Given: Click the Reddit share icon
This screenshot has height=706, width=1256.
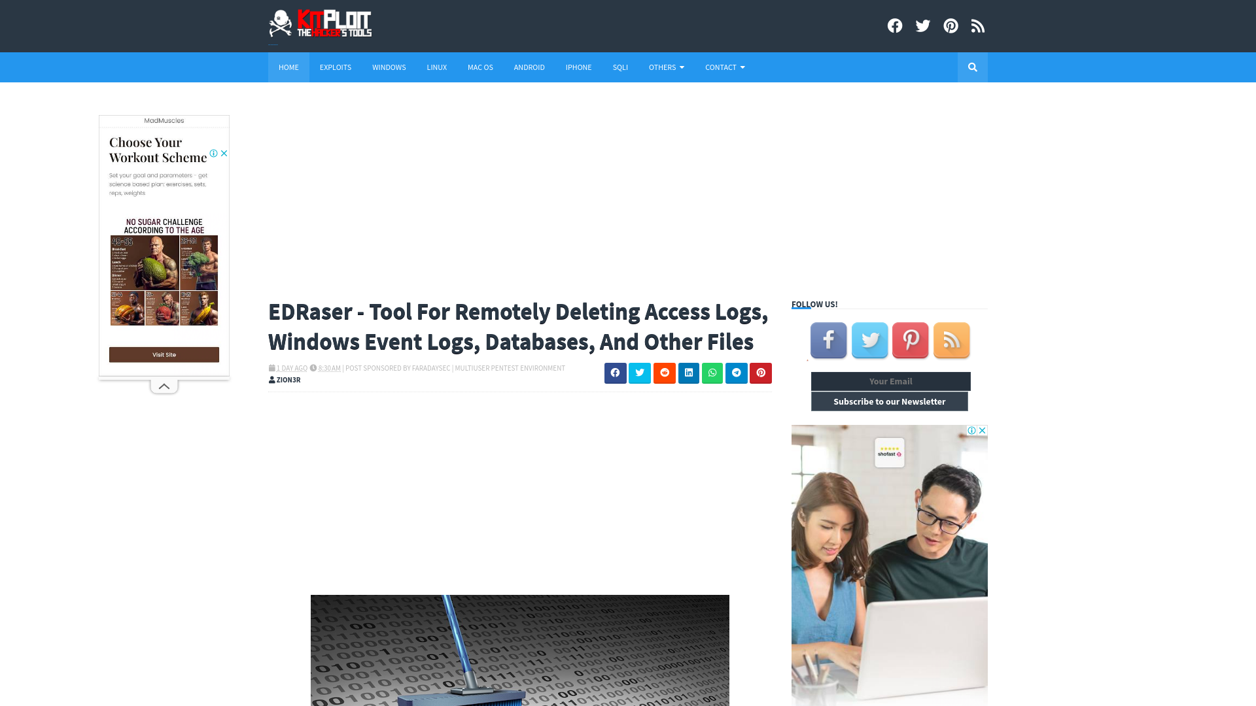Looking at the screenshot, I should pyautogui.click(x=663, y=373).
